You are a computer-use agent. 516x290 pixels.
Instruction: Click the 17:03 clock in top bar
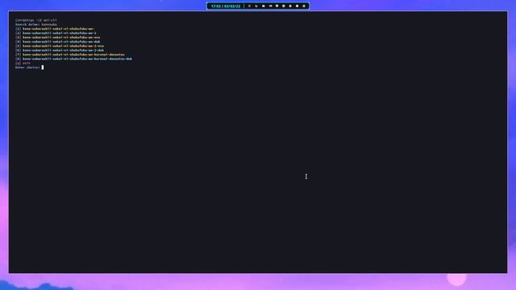point(216,6)
